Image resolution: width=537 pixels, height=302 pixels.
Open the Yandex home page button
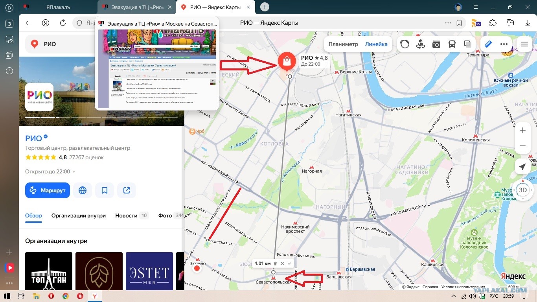(46, 23)
